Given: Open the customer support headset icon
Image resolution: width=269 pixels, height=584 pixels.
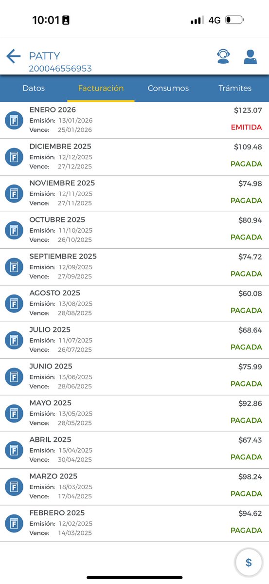Looking at the screenshot, I should point(223,56).
